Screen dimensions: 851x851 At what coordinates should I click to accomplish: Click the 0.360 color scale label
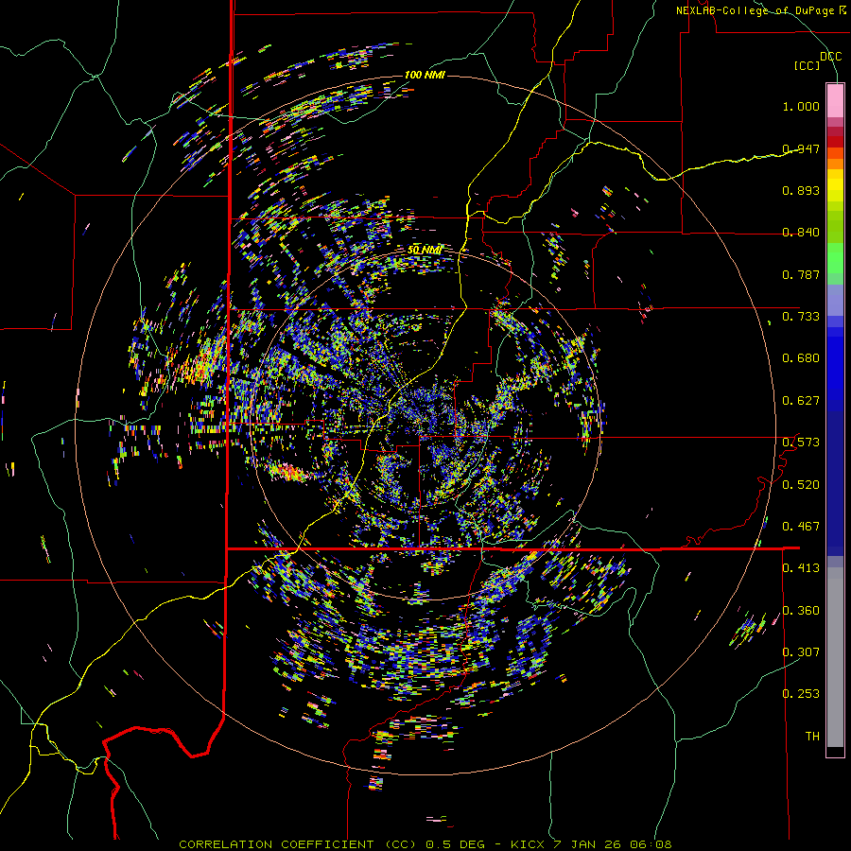[801, 611]
